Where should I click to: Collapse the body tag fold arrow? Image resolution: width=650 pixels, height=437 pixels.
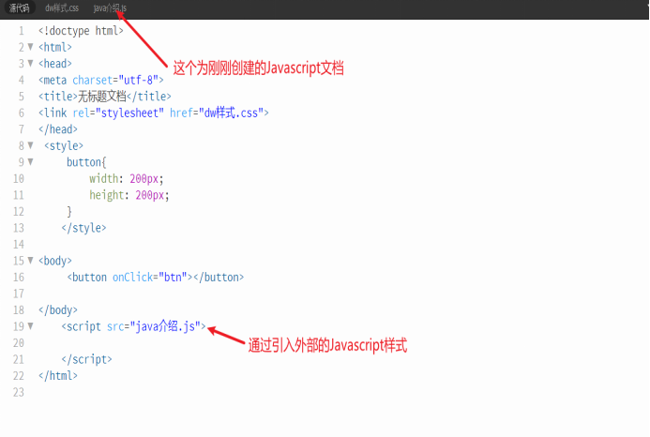(x=30, y=261)
